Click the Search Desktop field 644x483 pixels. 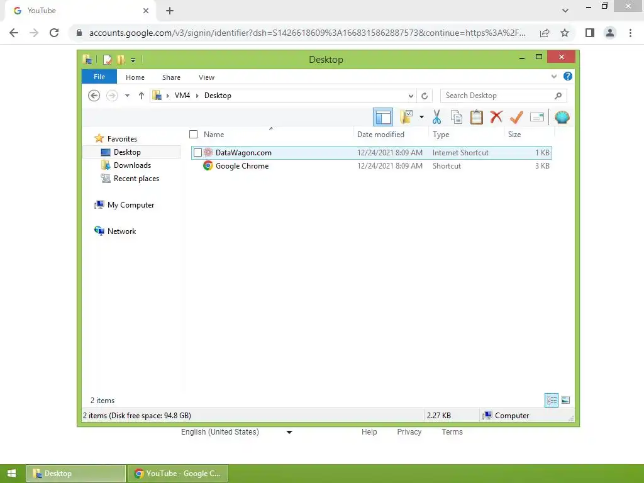pyautogui.click(x=504, y=96)
